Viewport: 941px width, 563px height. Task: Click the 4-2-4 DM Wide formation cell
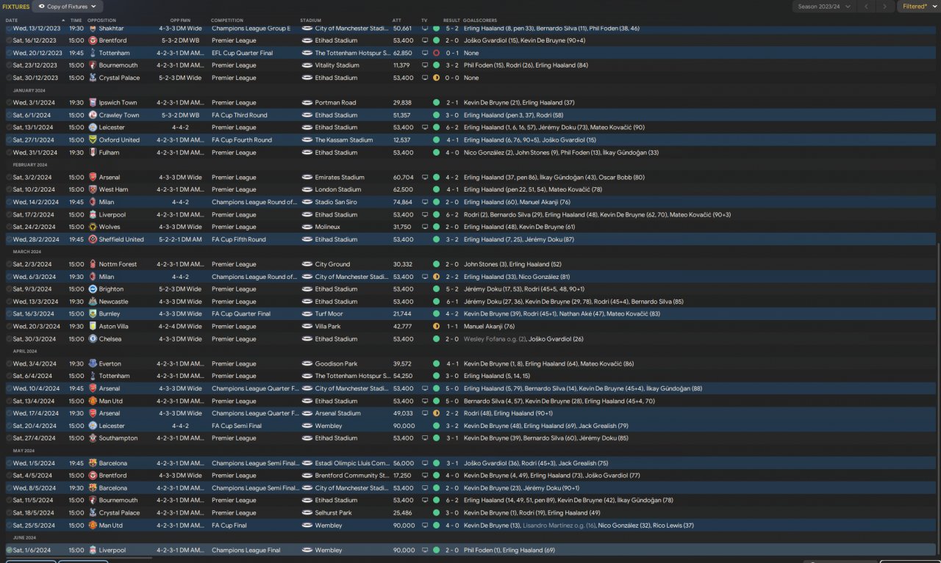click(179, 327)
